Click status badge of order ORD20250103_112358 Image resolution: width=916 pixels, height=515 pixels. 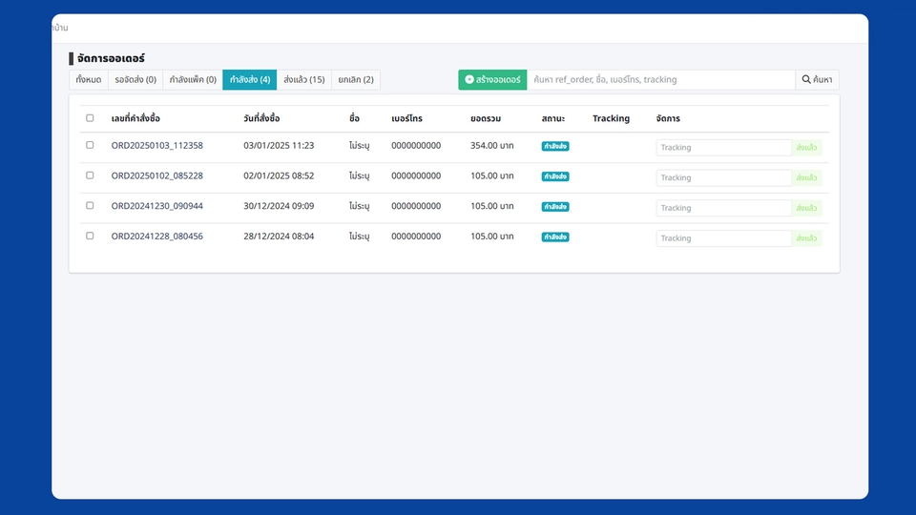pyautogui.click(x=555, y=146)
